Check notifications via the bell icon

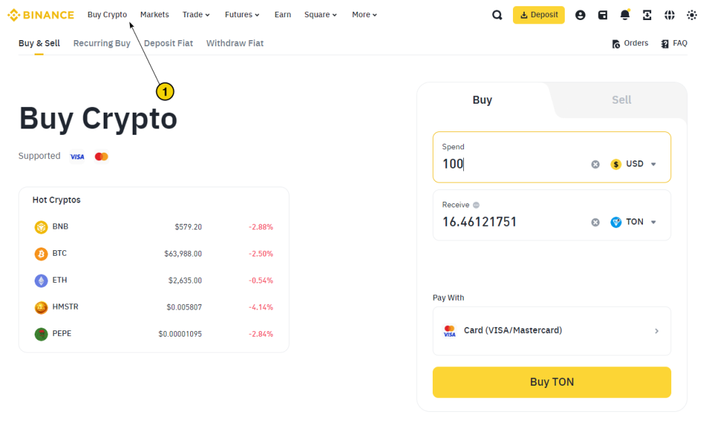coord(625,14)
